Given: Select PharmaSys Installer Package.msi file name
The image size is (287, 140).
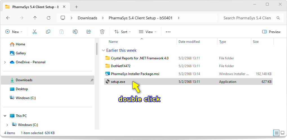Looking at the screenshot, I should pos(135,74).
